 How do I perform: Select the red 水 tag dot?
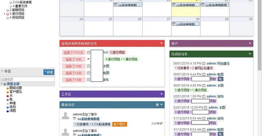point(8,96)
